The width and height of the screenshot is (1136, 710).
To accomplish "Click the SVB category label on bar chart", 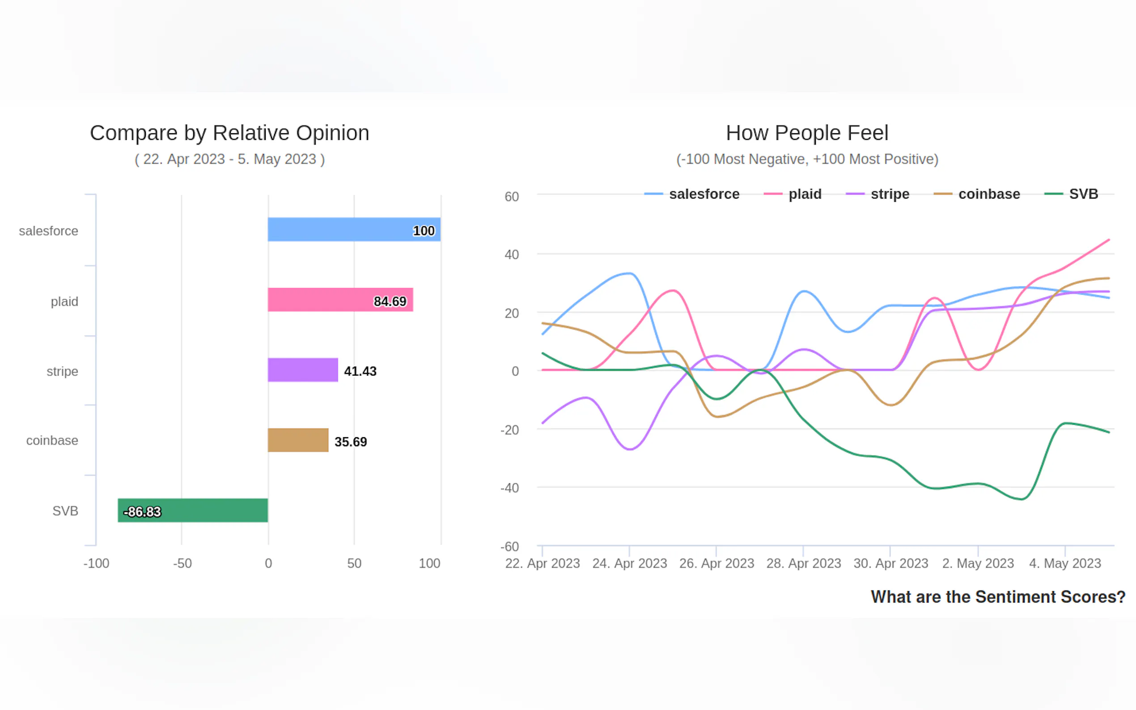I will click(x=65, y=511).
